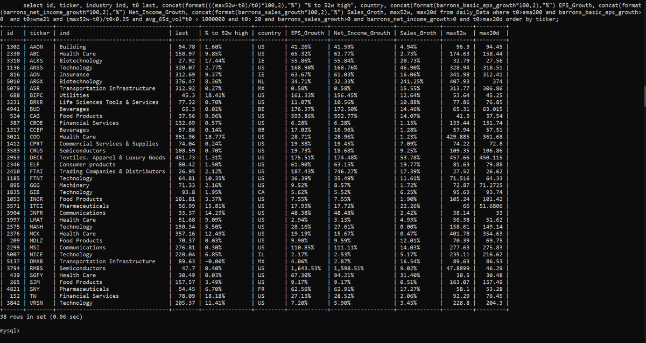This screenshot has width=646, height=343.
Task: Click RMBS net income growth 1,598.51%
Action: pyautogui.click(x=350, y=268)
